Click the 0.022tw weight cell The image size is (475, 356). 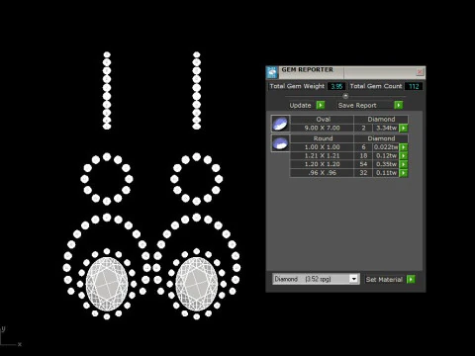tap(386, 147)
